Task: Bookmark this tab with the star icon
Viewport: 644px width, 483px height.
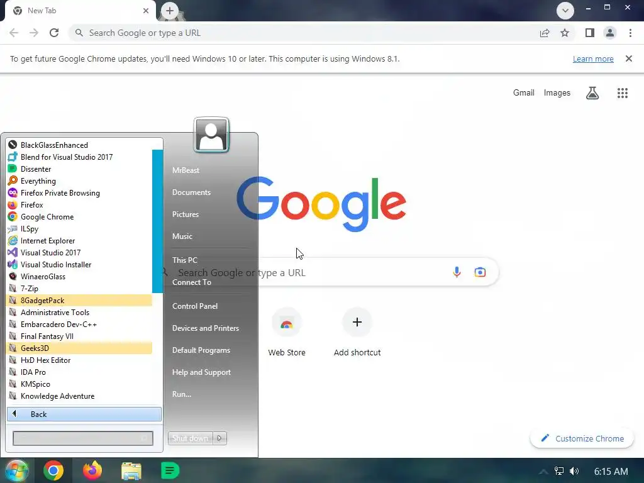Action: (565, 33)
